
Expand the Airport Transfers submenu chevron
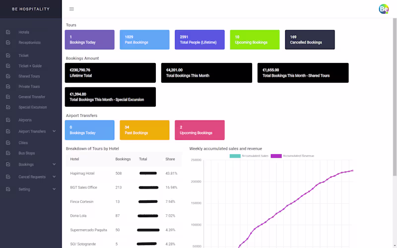[54, 131]
